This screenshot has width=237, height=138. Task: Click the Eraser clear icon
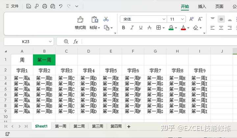pos(196,28)
